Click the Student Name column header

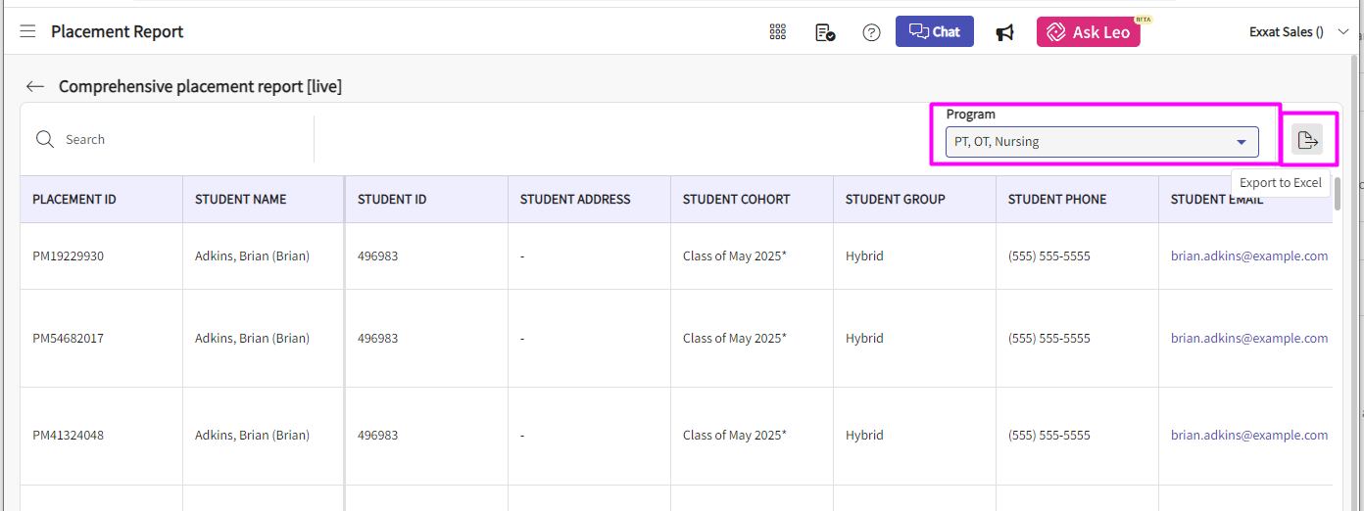pos(241,200)
